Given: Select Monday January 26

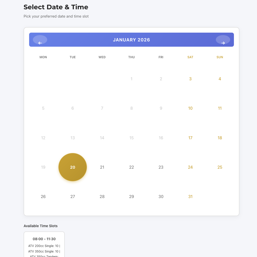Looking at the screenshot, I should pos(43,197).
